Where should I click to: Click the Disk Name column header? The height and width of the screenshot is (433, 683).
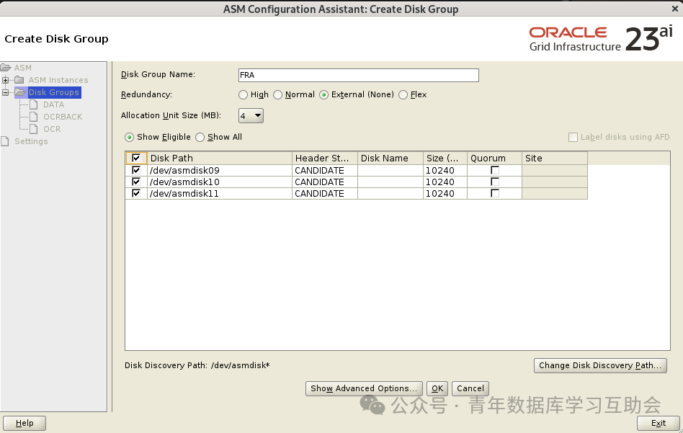[x=390, y=158]
